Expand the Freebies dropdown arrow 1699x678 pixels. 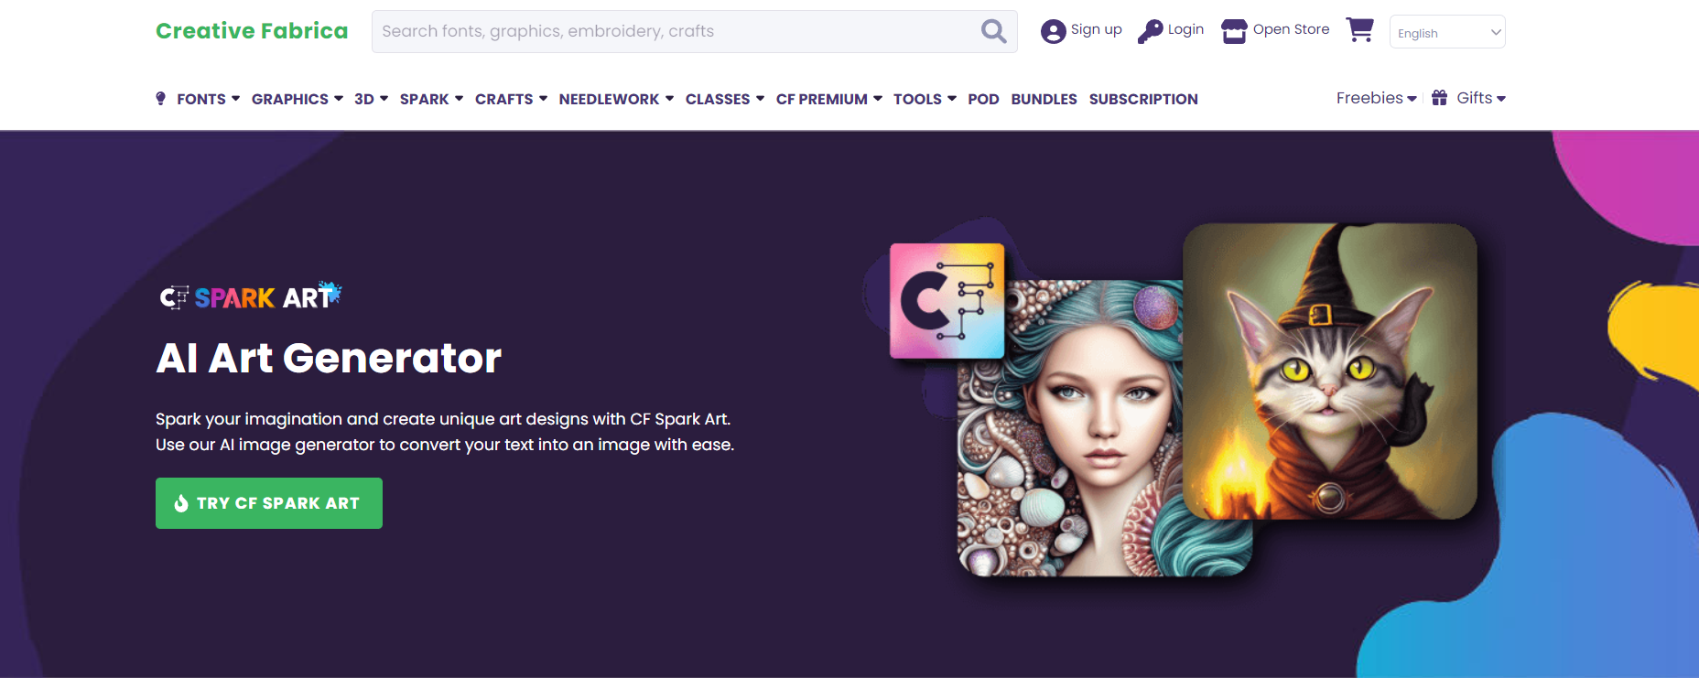pos(1412,99)
